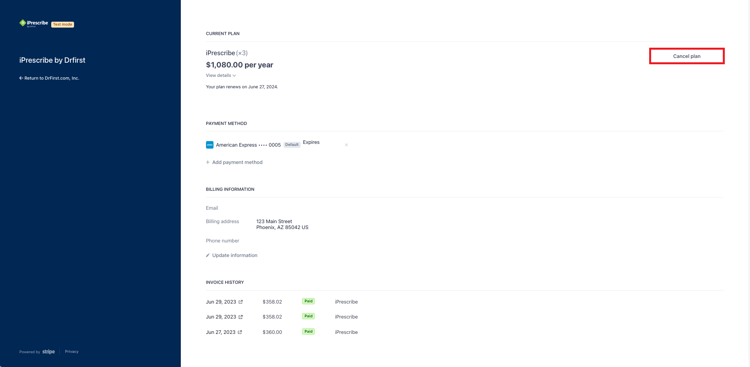Click the Paid badge for $360.00 invoice
This screenshot has width=750, height=367.
308,332
